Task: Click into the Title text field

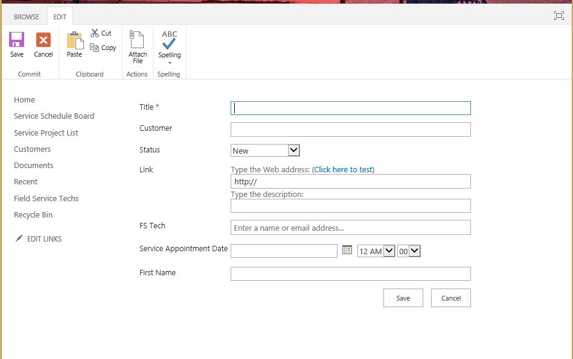Action: coord(350,108)
